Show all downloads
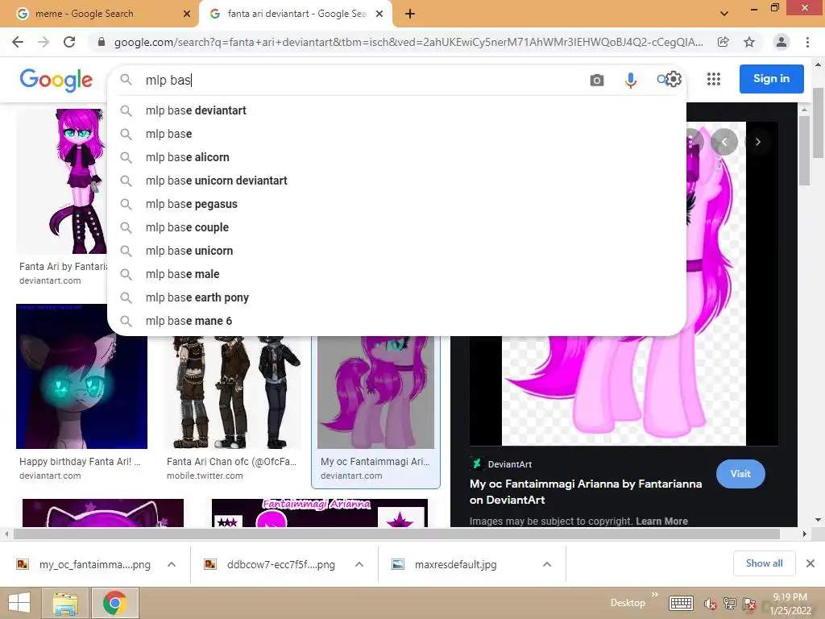This screenshot has height=619, width=825. tap(764, 563)
